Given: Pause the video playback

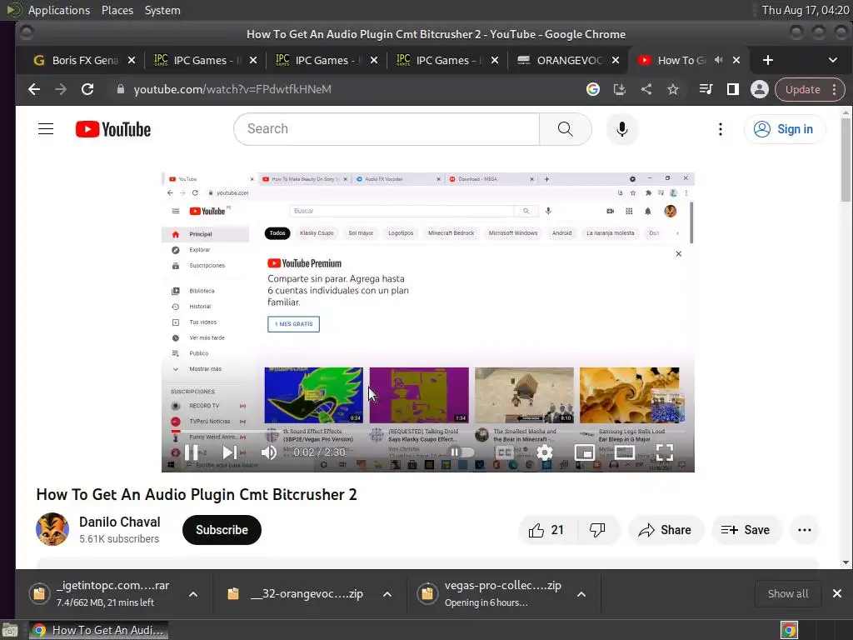Looking at the screenshot, I should (191, 452).
